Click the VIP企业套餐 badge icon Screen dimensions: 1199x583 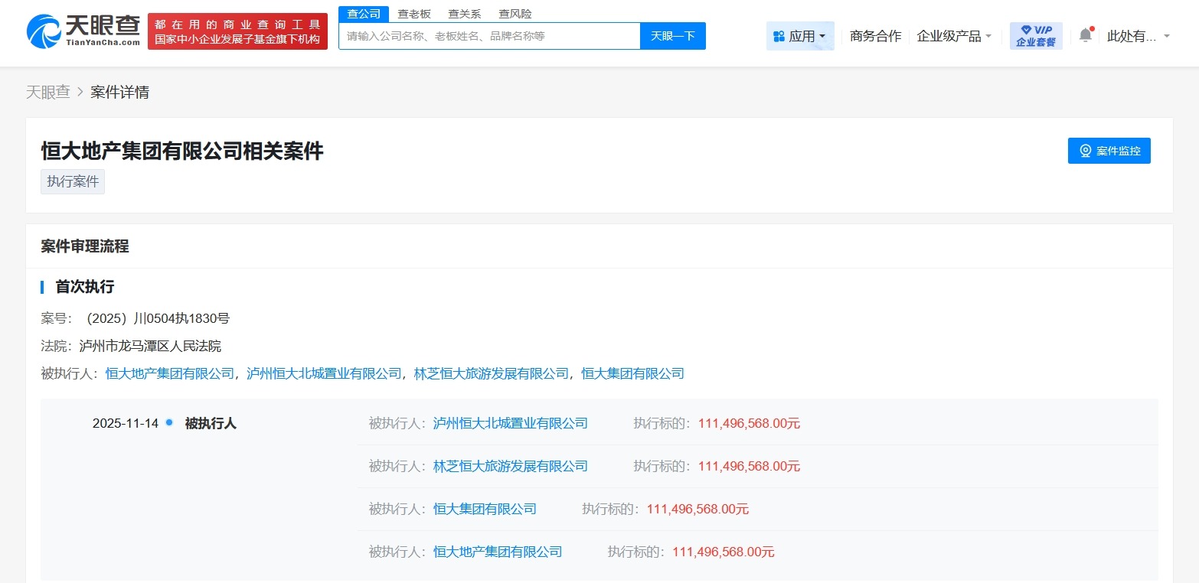click(1035, 34)
